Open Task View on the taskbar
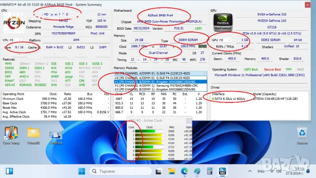Image resolution: width=316 pixels, height=178 pixels. tap(158, 172)
